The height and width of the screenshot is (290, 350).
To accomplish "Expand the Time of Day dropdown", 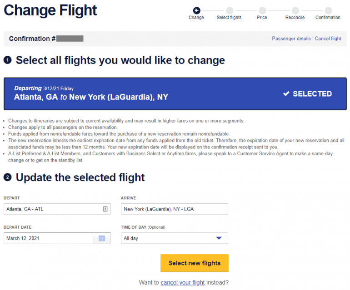I will 219,238.
